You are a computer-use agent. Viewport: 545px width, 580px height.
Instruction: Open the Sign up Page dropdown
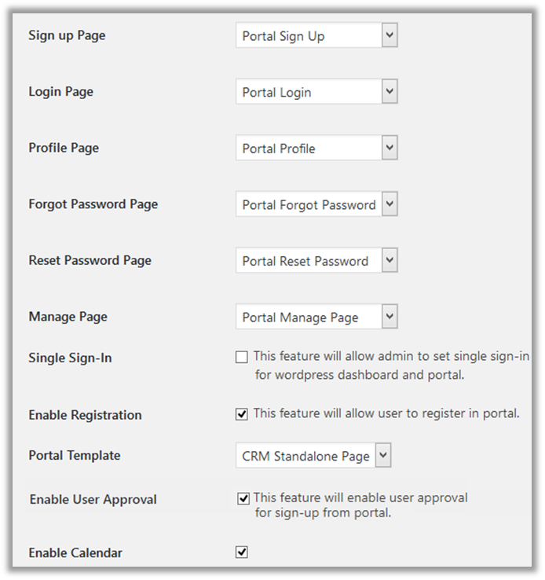coord(316,36)
